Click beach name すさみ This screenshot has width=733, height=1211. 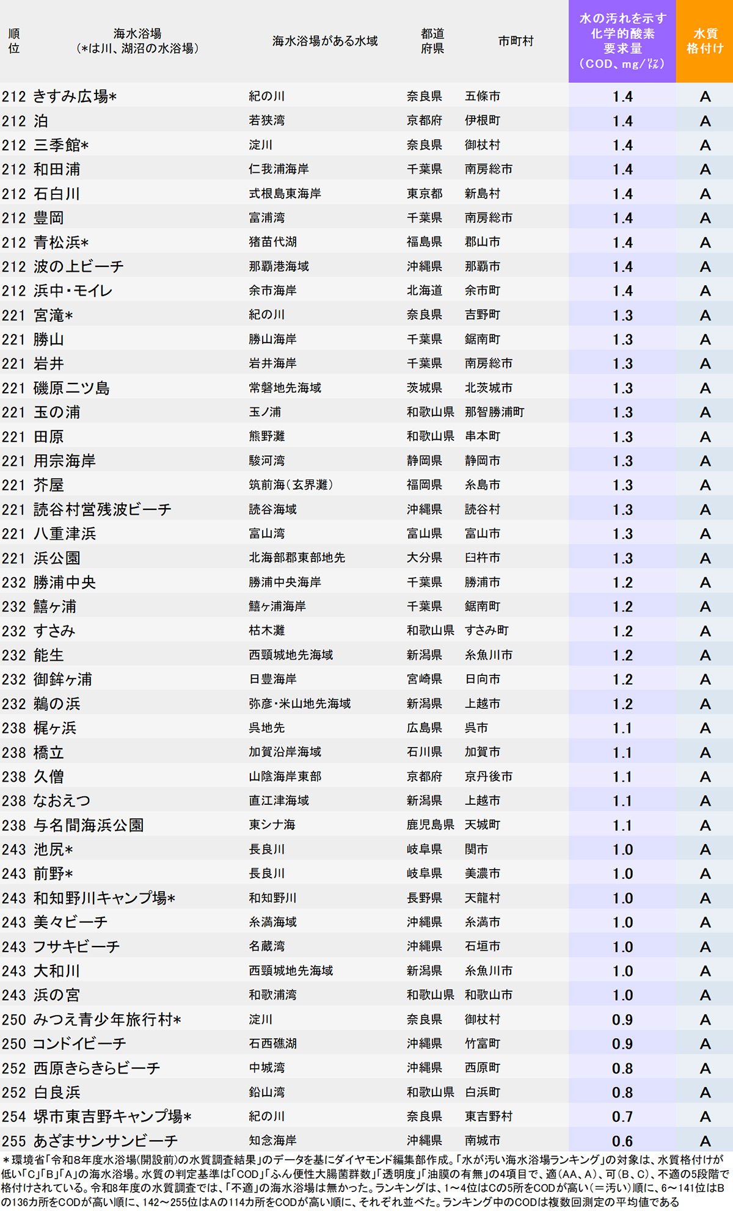(54, 631)
